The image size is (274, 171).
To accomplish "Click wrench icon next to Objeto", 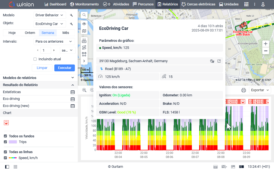I will (x=71, y=24).
